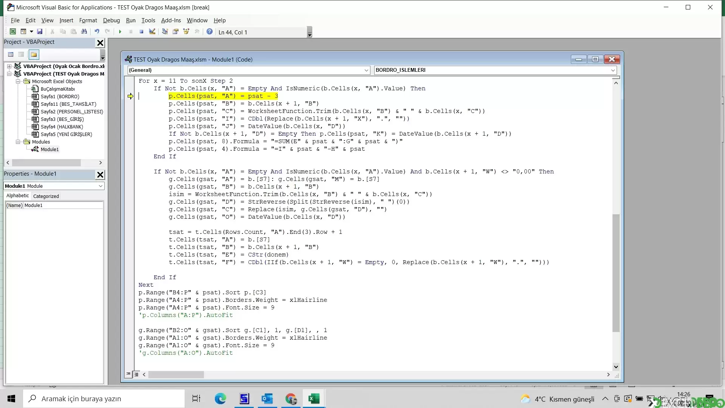Select Sayfa2 (PERSONEL_LISTESI) sheet object
The width and height of the screenshot is (725, 408).
[71, 111]
